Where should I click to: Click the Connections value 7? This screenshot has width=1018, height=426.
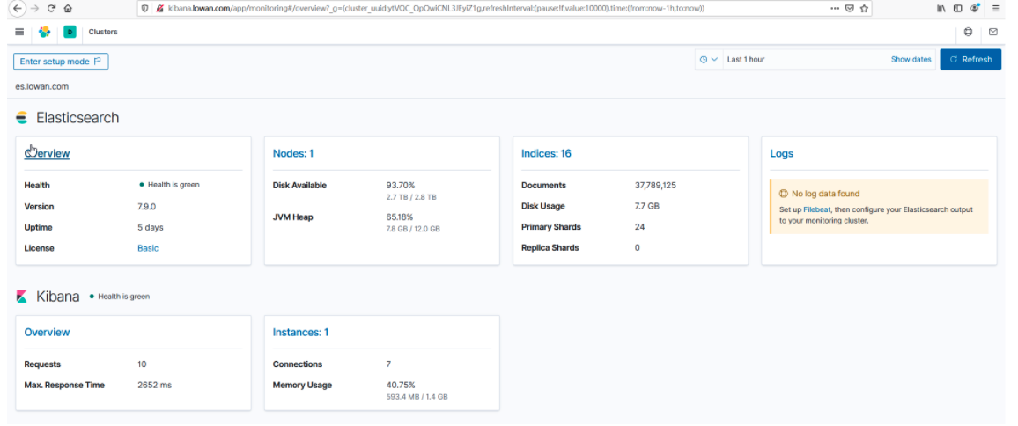point(388,364)
